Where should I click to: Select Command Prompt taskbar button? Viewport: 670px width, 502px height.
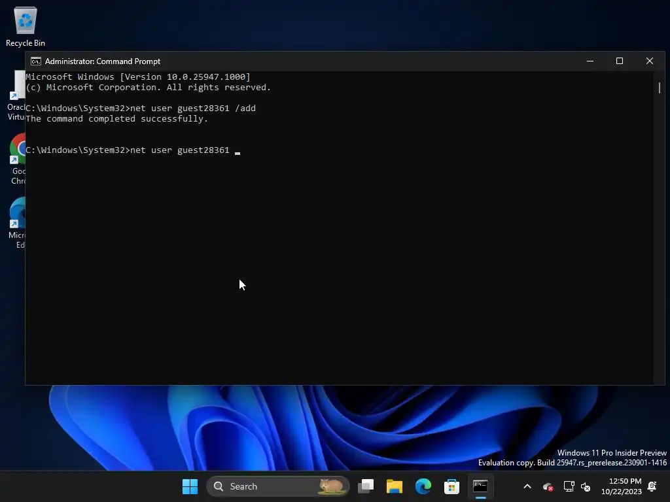[480, 486]
